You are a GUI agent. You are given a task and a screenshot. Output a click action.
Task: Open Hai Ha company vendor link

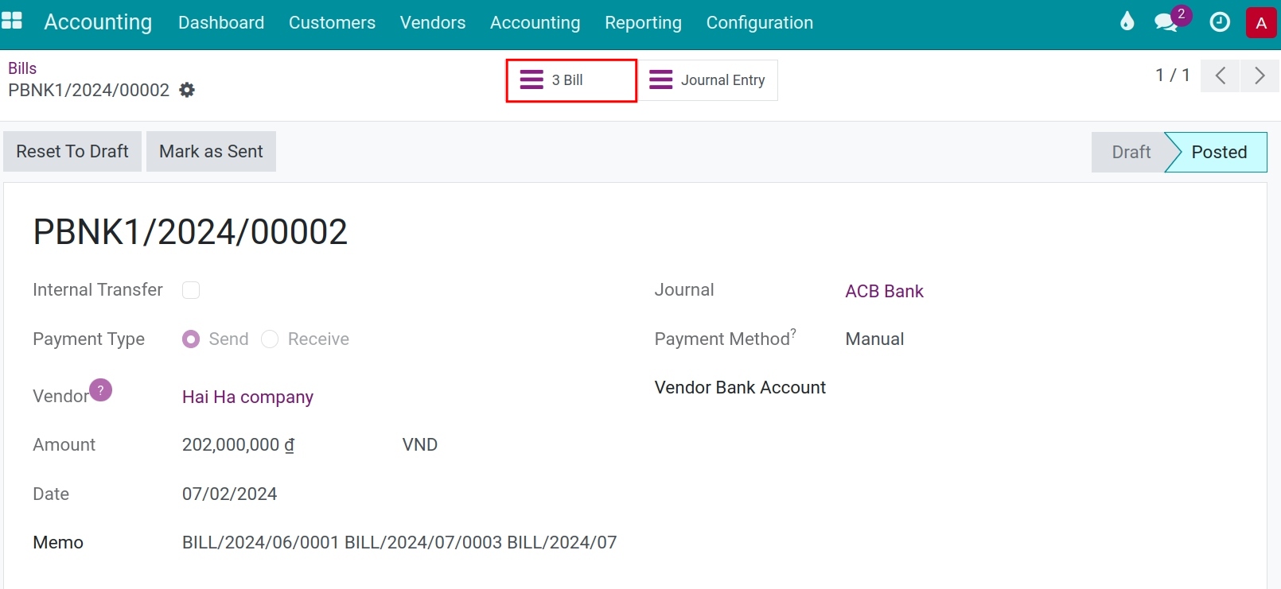click(247, 397)
